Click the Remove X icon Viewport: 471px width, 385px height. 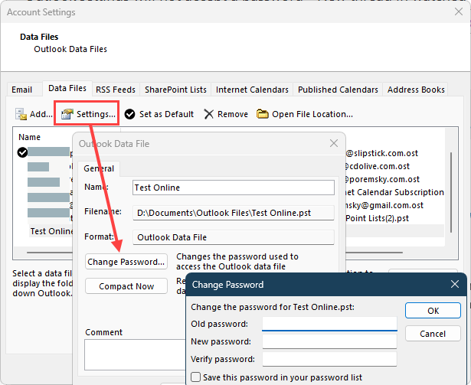209,114
